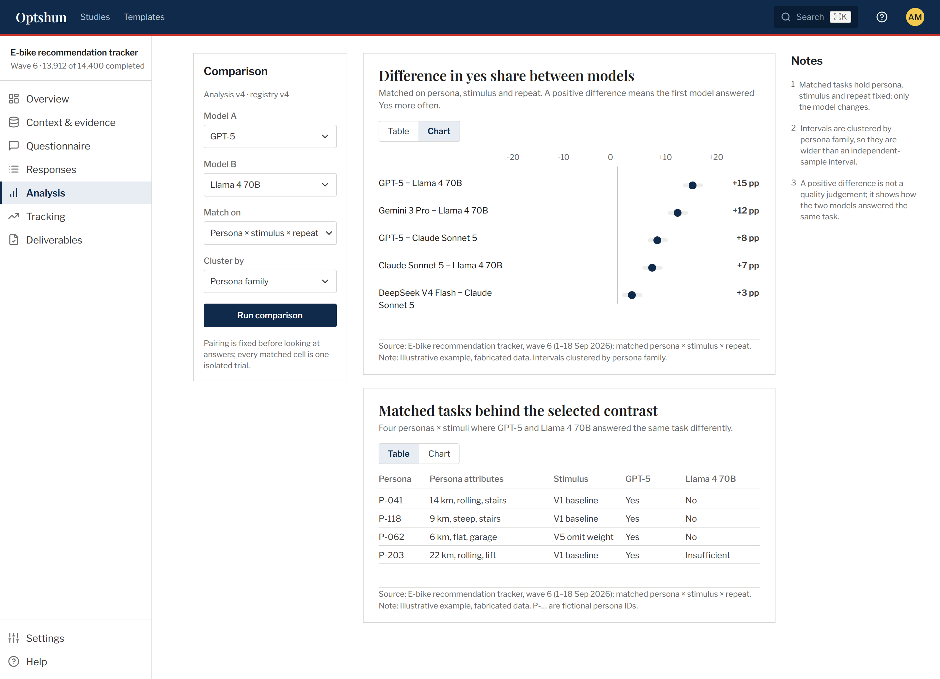This screenshot has width=940, height=679.
Task: Click the Analysis bar chart icon
Action: pos(14,193)
